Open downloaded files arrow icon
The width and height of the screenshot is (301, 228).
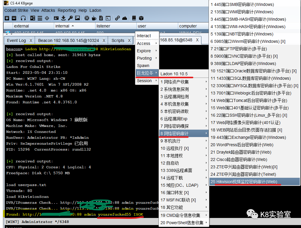(x=63, y=18)
